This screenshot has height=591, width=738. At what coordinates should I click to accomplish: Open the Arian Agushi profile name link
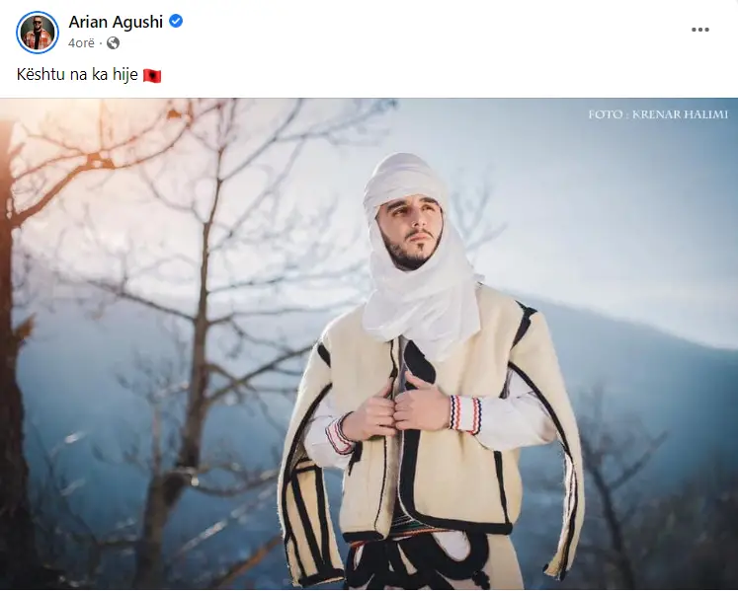tap(116, 22)
